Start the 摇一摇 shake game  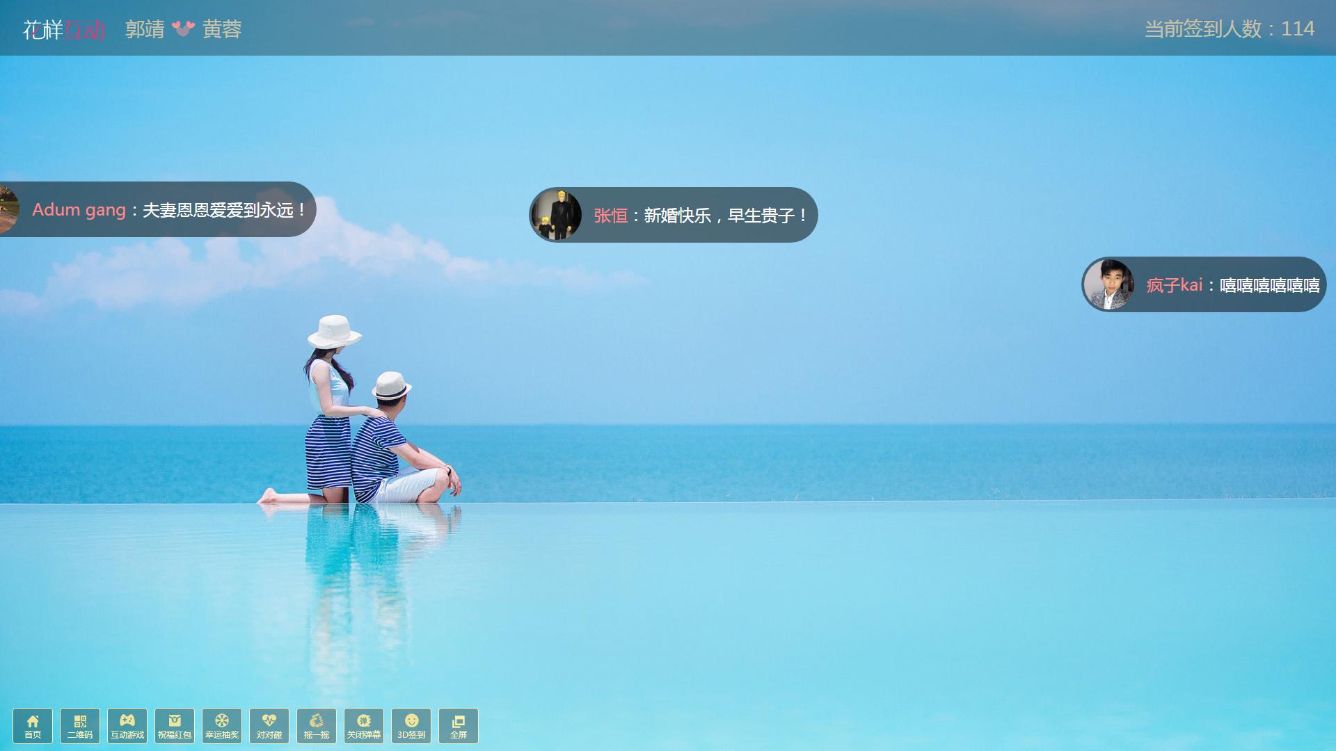317,726
